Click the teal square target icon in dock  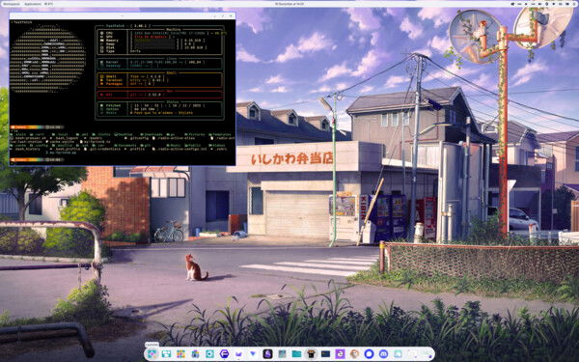point(209,354)
